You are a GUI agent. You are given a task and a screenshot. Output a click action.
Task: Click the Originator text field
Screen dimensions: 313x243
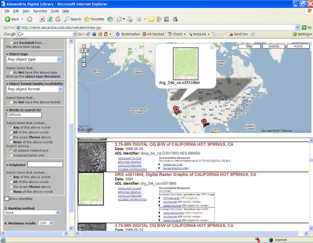(45, 164)
